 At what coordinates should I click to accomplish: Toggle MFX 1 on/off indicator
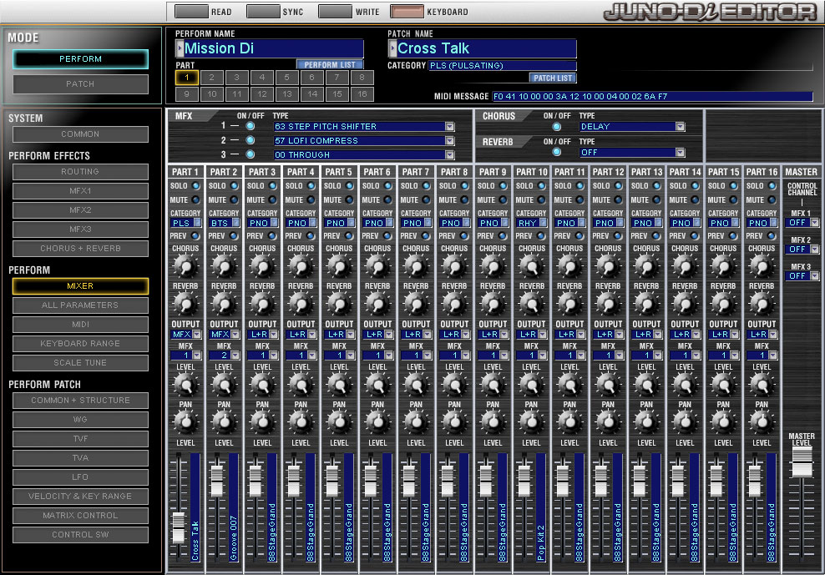pyautogui.click(x=251, y=126)
